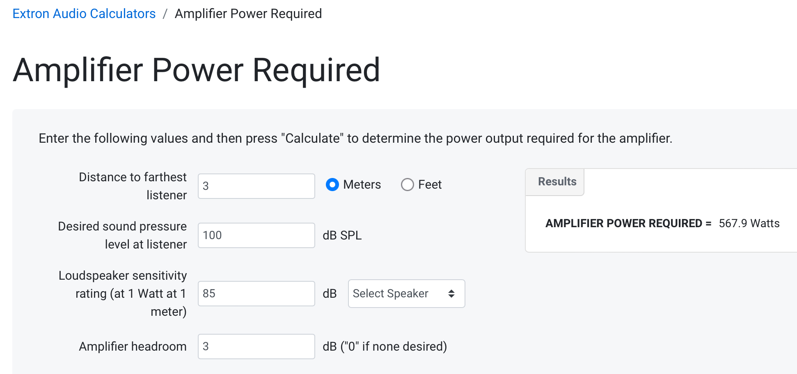Click the 'Distance to farthest listener' label

[133, 186]
